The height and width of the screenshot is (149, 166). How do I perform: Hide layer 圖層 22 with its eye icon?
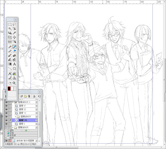coord(6,109)
